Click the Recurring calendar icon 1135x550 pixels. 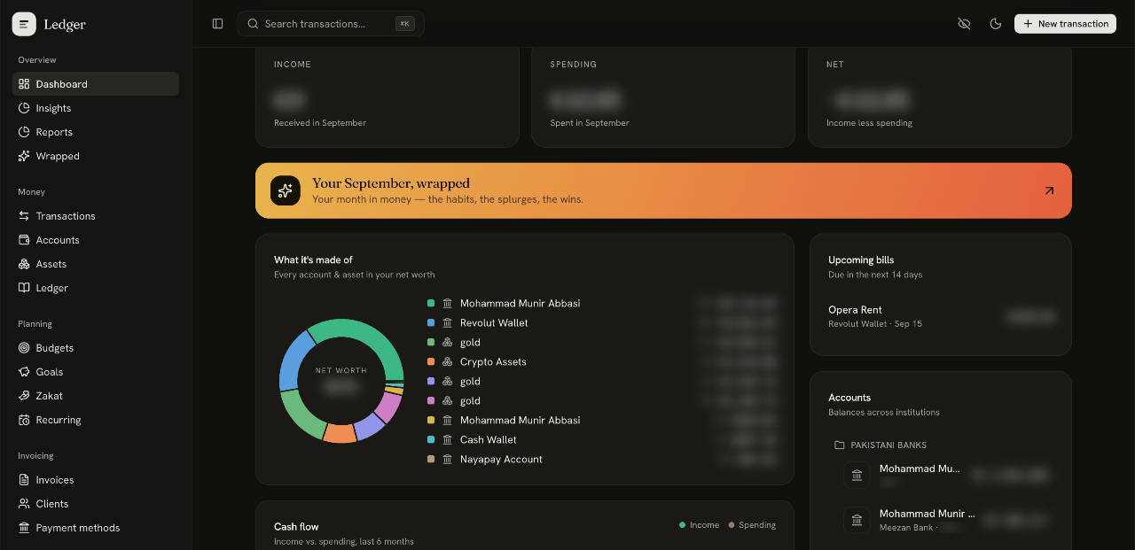[x=24, y=420]
